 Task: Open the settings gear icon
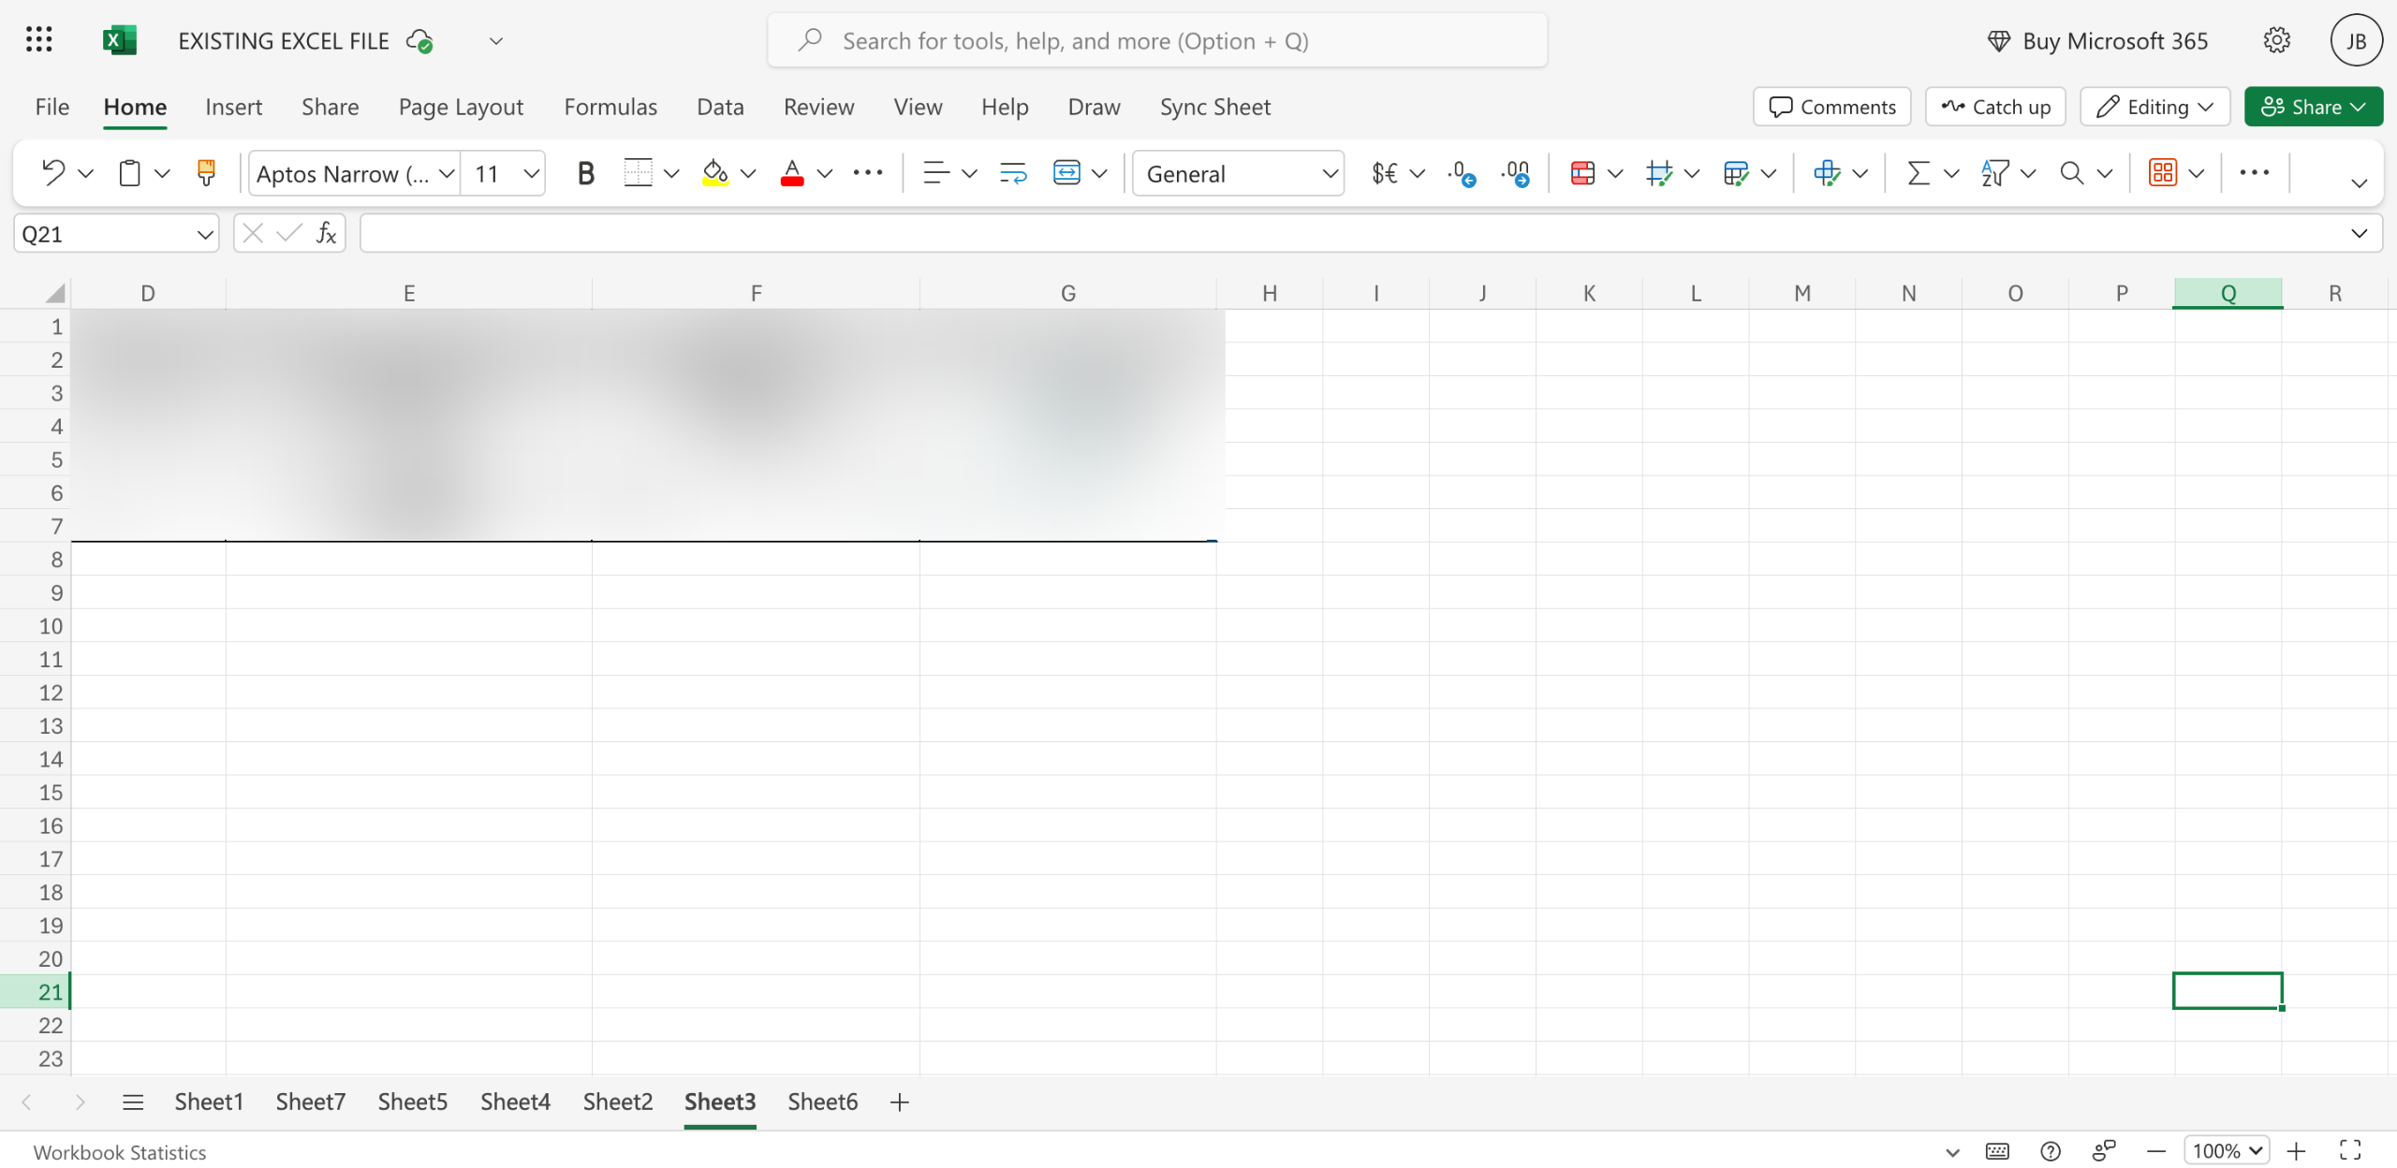pos(2277,40)
